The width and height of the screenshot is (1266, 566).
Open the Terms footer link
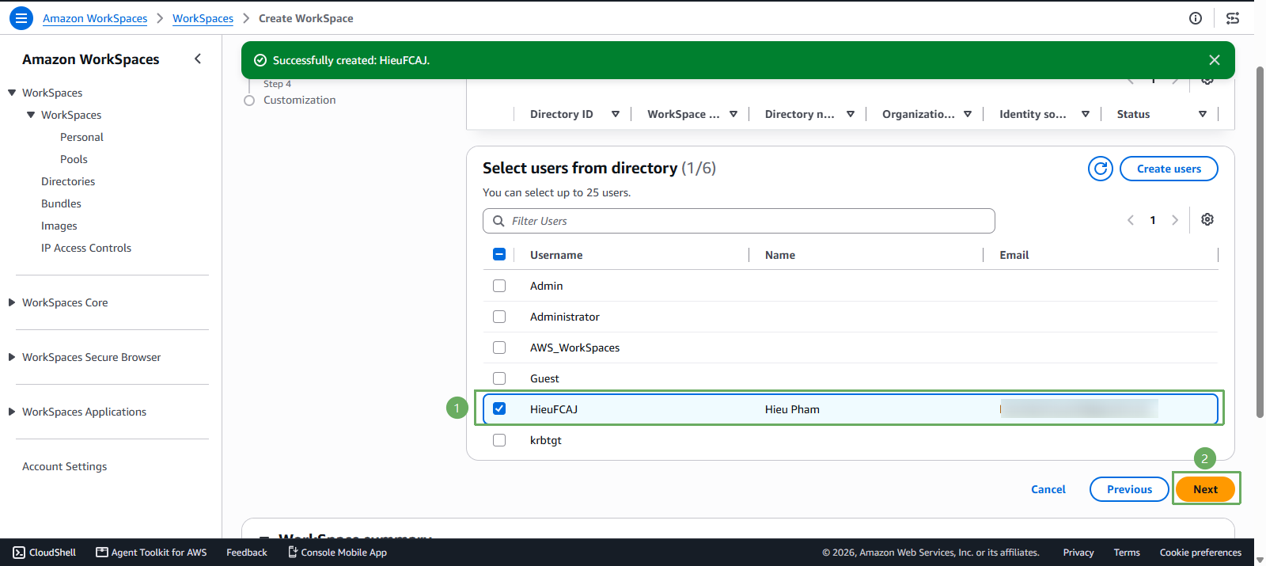point(1127,553)
